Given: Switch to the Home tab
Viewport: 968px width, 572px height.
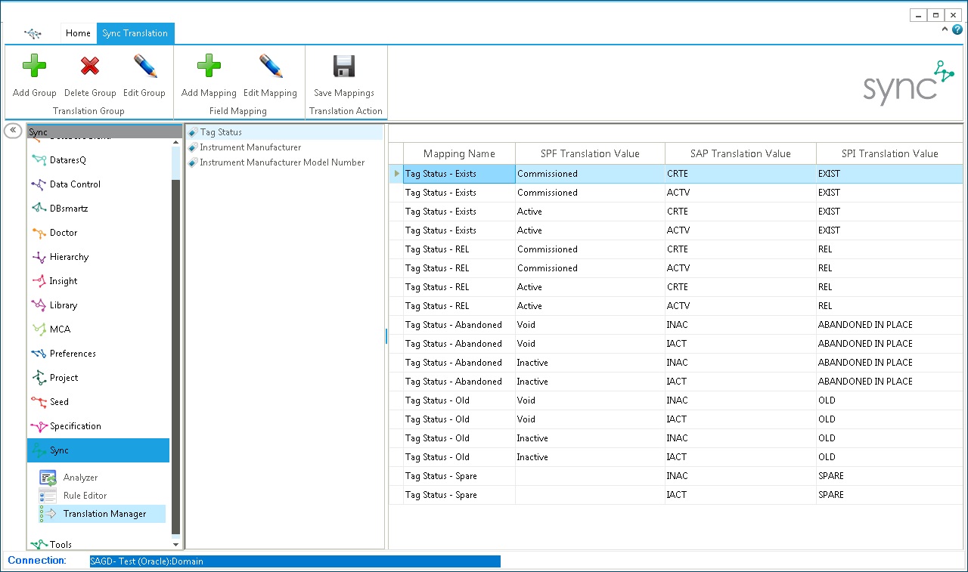Looking at the screenshot, I should coord(78,33).
